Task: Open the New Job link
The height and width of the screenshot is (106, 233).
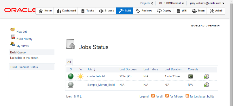Action: (x=22, y=32)
